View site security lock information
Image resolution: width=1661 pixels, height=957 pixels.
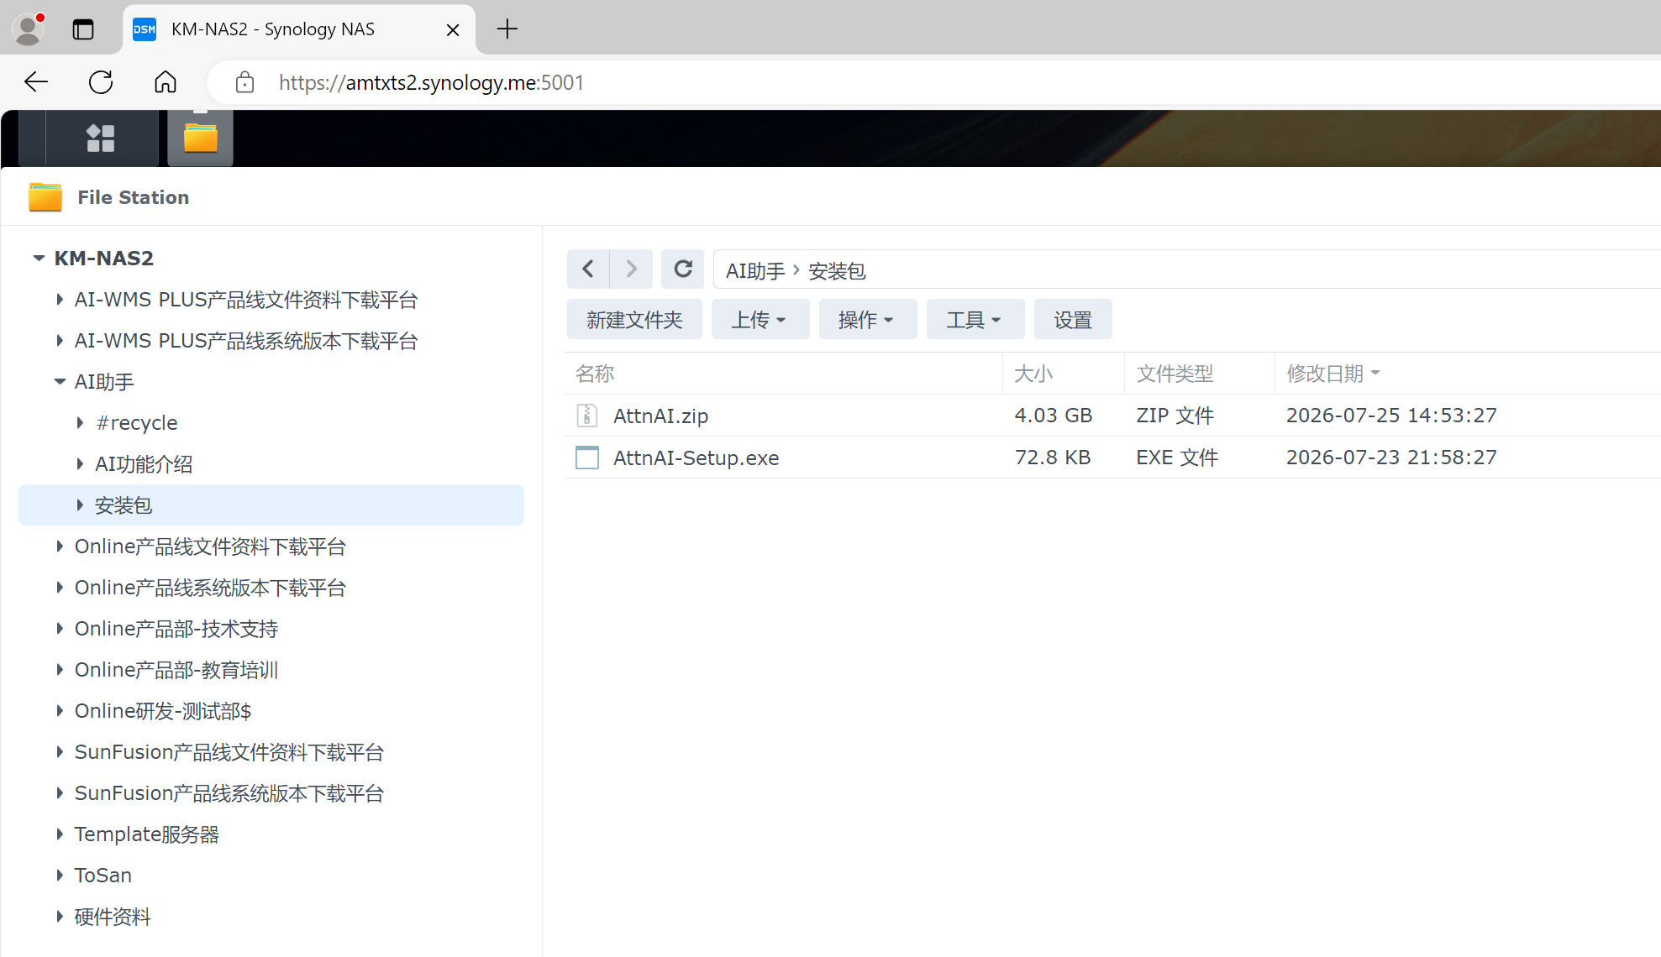(x=244, y=82)
